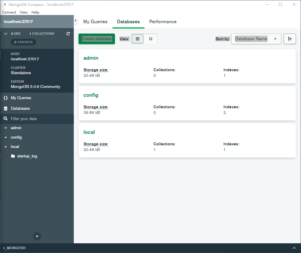This screenshot has height=253, width=301.
Task: Open the Help menu
Action: (x=35, y=12)
